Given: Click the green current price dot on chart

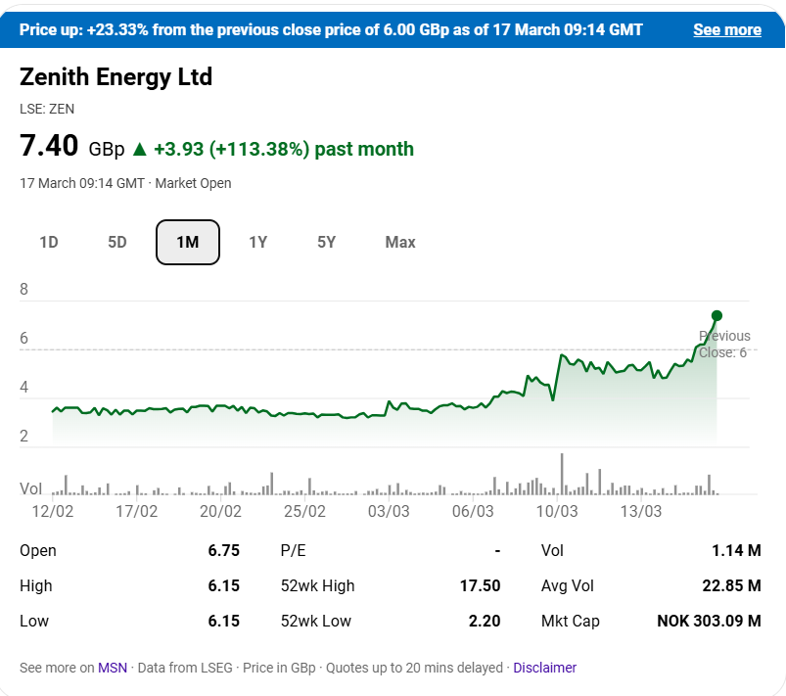Looking at the screenshot, I should (x=717, y=315).
